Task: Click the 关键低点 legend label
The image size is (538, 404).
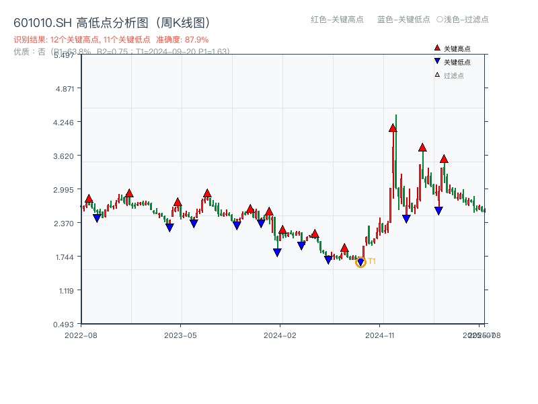Action: (x=457, y=62)
